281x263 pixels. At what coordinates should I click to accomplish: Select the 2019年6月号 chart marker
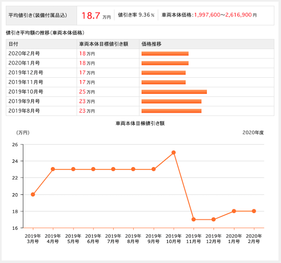pos(93,169)
